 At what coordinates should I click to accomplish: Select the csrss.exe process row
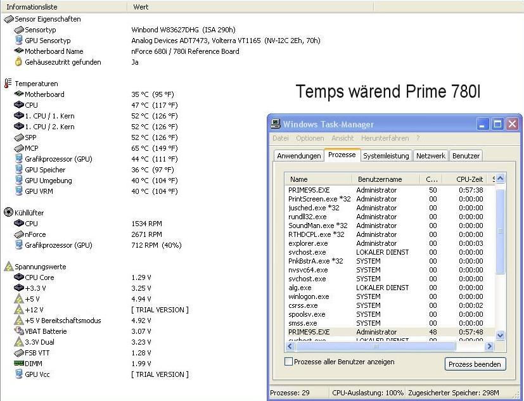coord(390,305)
